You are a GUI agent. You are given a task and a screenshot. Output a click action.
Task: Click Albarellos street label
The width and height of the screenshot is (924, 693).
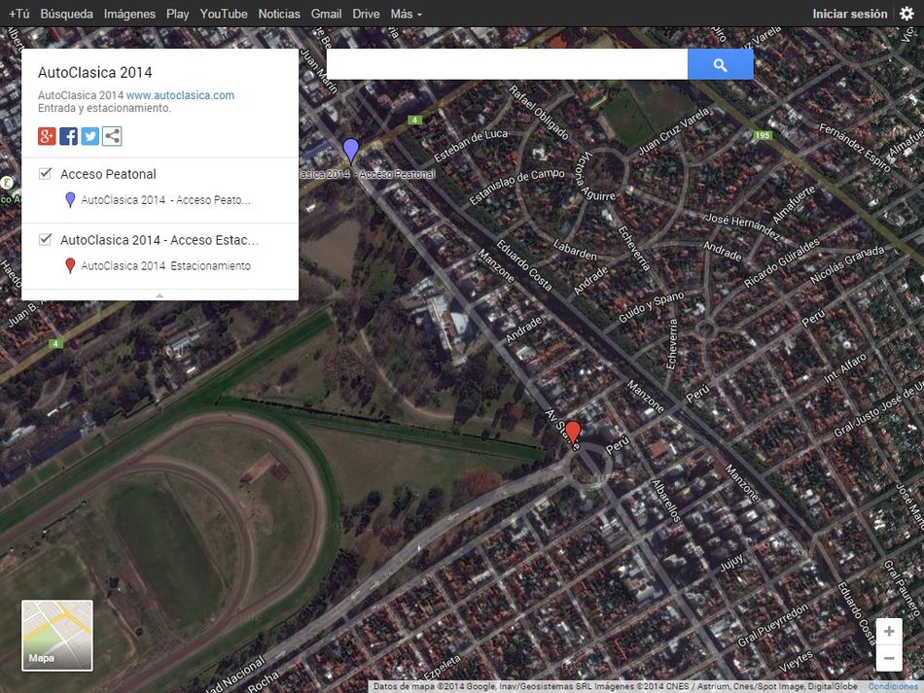pyautogui.click(x=666, y=502)
